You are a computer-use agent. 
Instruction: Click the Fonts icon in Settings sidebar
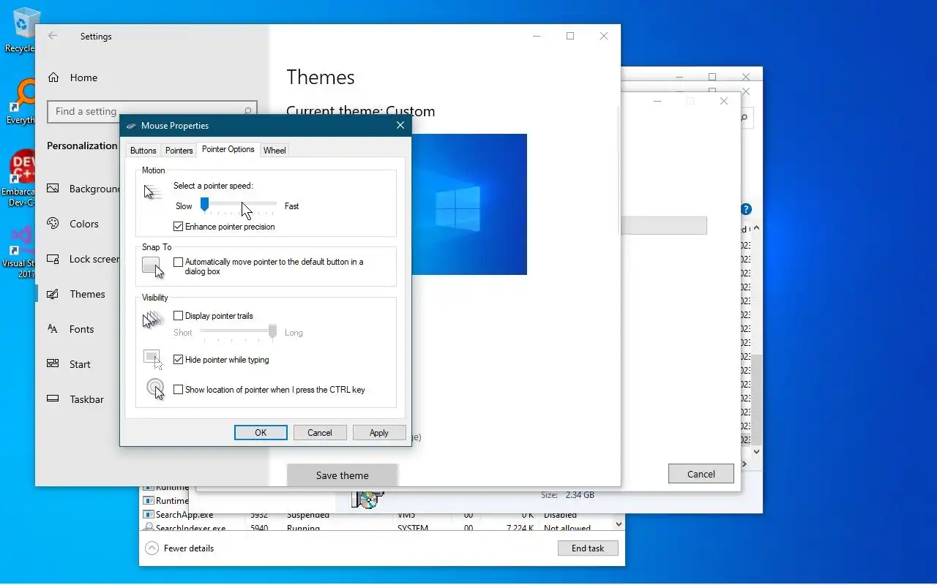[x=53, y=329]
